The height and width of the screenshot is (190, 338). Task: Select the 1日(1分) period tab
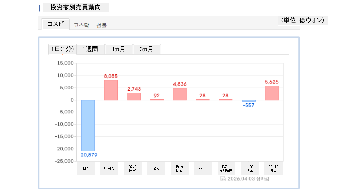(62, 49)
